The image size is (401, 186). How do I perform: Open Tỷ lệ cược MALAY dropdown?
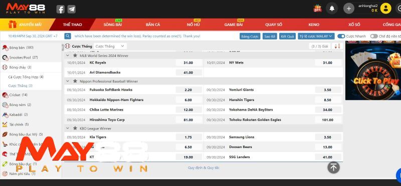pyautogui.click(x=316, y=36)
